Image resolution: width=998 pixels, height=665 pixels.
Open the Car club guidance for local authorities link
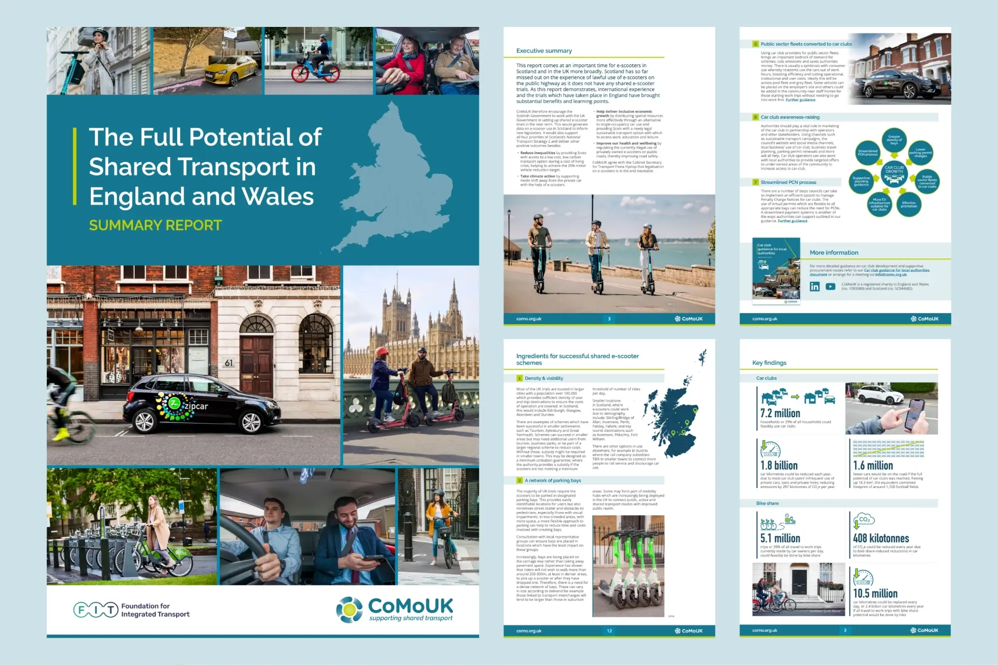[897, 270]
